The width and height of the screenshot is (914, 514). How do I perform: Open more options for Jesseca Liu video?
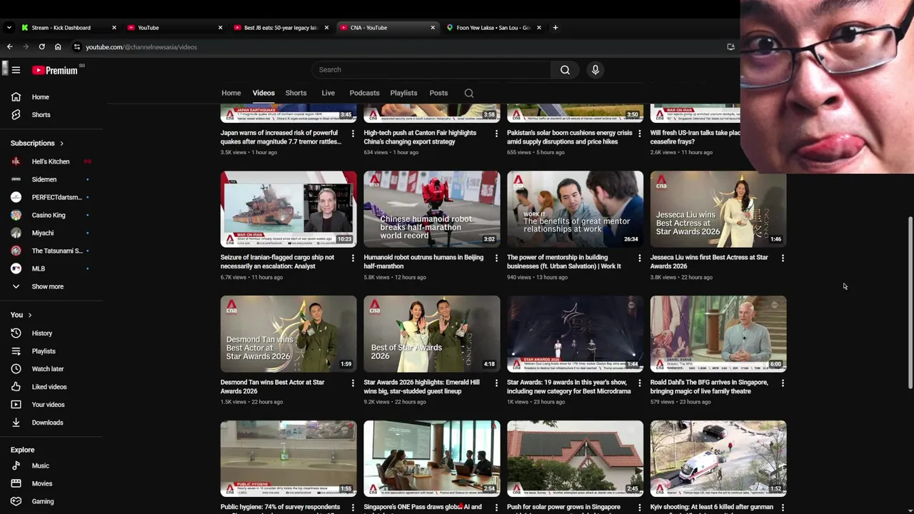coord(783,258)
